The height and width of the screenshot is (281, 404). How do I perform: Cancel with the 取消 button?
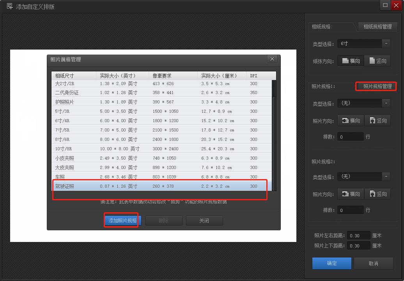[373, 263]
